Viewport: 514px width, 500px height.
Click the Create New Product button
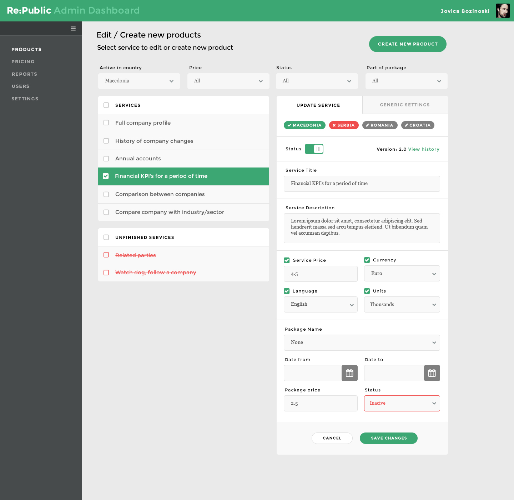[x=408, y=44]
